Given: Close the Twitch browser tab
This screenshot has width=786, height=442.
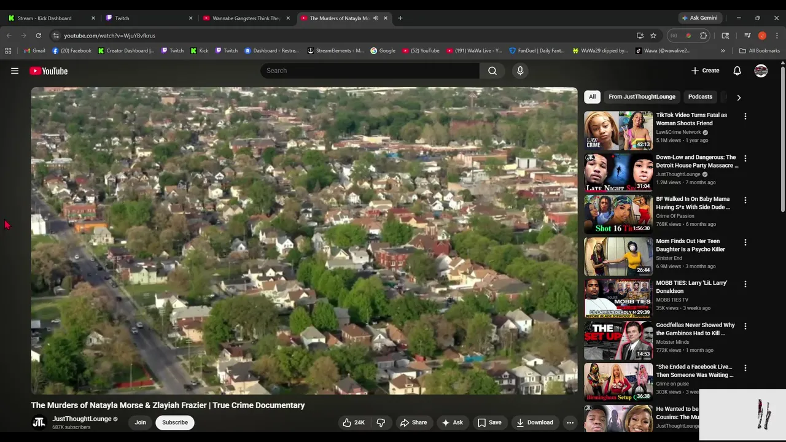Looking at the screenshot, I should click(190, 18).
